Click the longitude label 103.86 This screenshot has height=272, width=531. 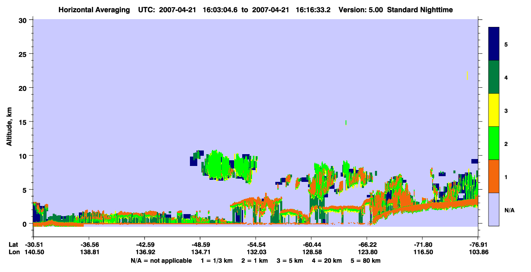coord(478,252)
